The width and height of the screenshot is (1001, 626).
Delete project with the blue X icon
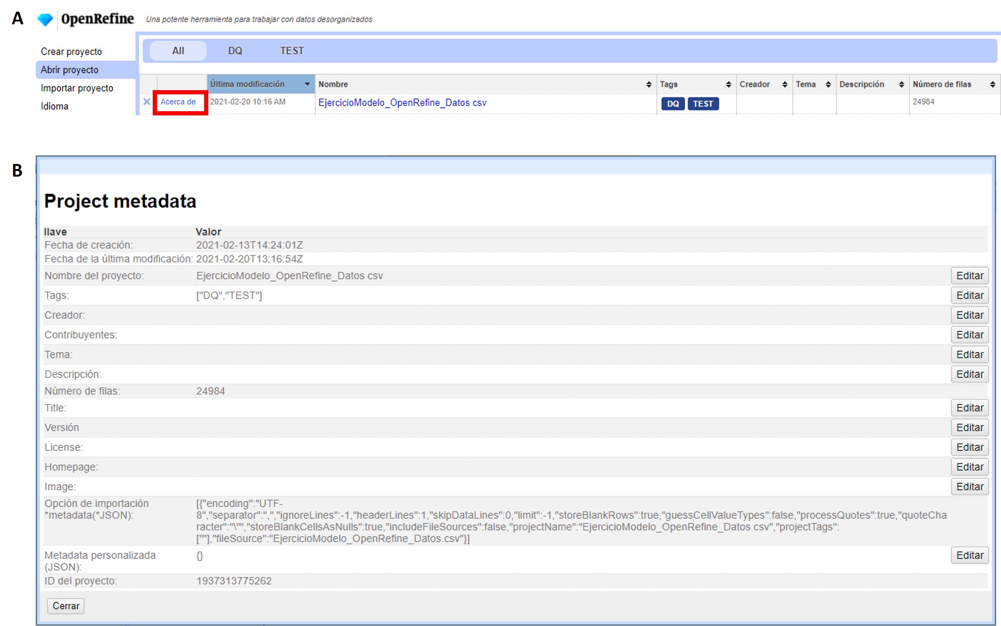[x=147, y=101]
